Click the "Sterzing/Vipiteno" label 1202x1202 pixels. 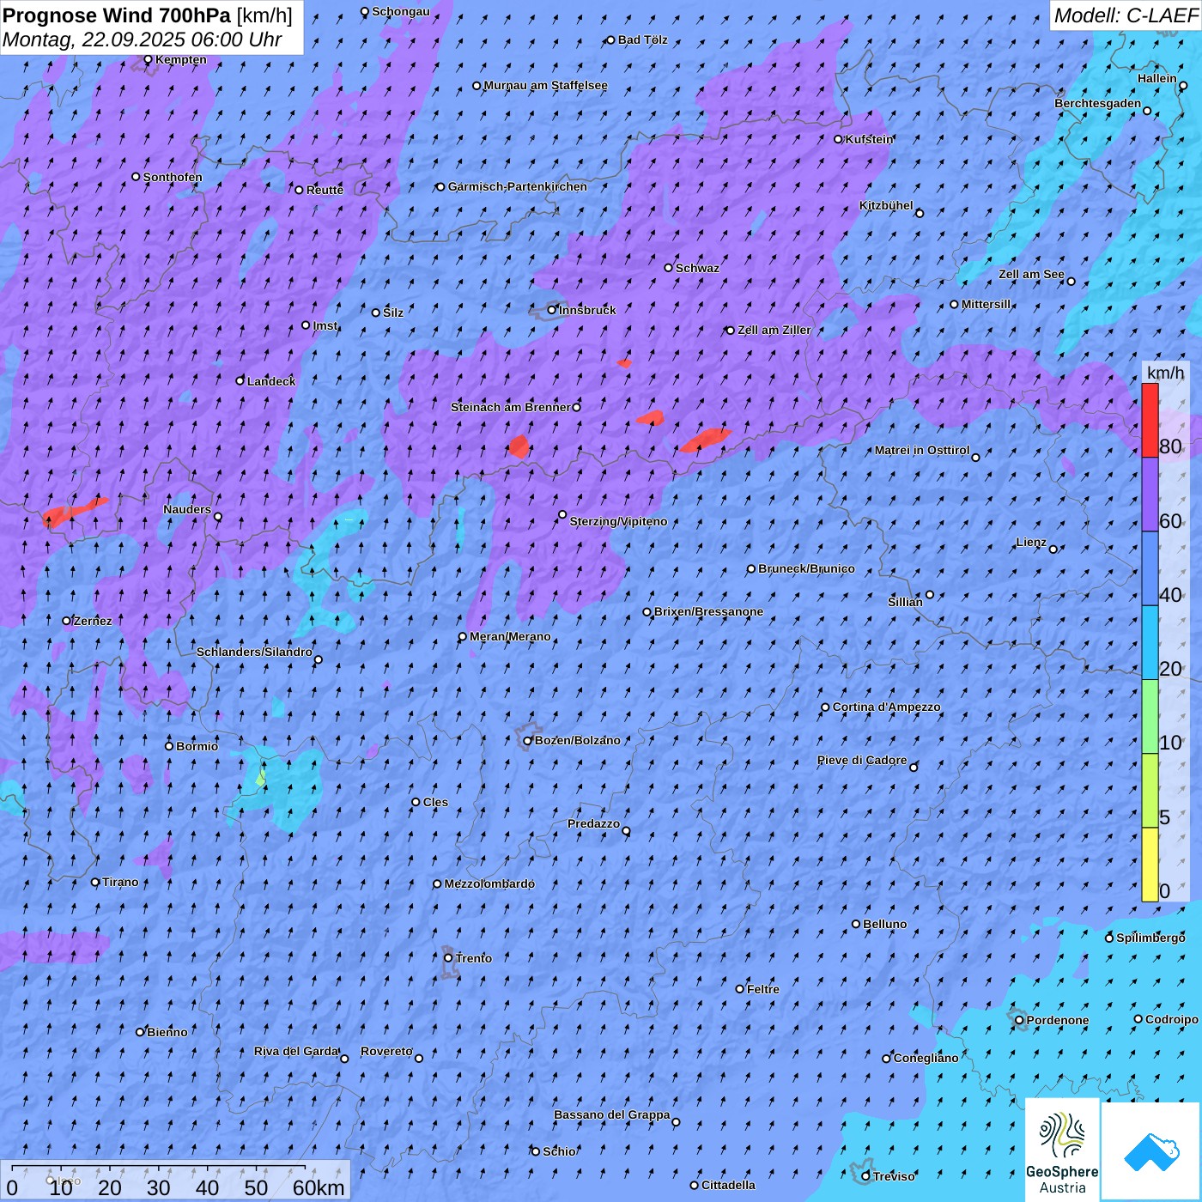[618, 521]
